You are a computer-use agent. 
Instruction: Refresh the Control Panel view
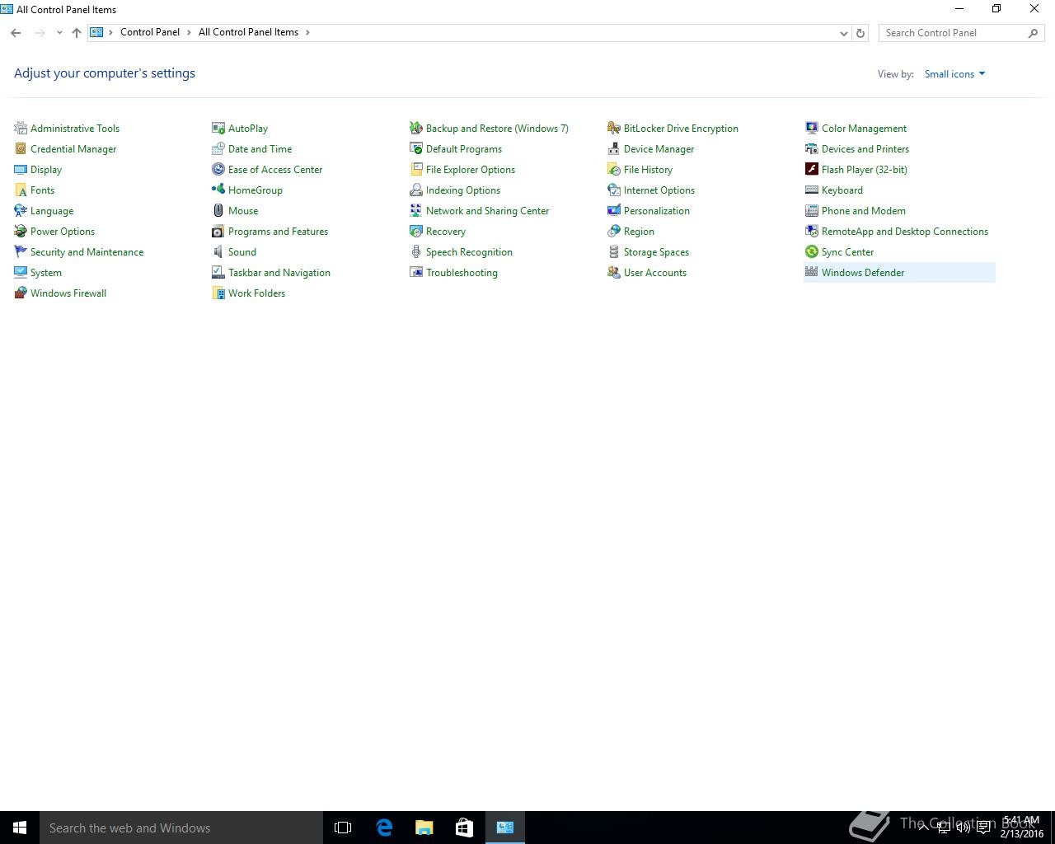coord(860,33)
